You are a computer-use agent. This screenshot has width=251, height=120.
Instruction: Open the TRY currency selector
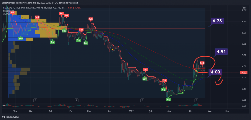pos(244,8)
